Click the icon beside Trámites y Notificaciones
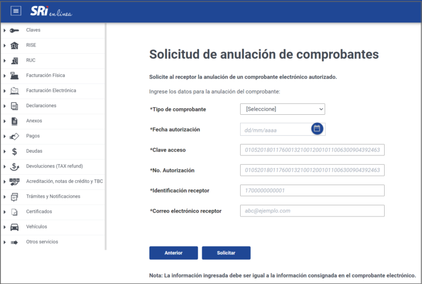 pyautogui.click(x=14, y=197)
